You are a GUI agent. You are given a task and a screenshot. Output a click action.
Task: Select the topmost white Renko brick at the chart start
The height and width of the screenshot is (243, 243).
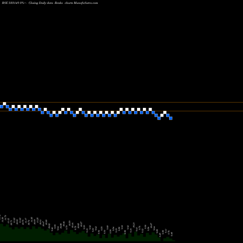[x=4, y=104]
